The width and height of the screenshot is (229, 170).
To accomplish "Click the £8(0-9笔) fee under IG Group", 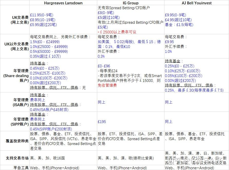I will pyautogui.click(x=106, y=13).
